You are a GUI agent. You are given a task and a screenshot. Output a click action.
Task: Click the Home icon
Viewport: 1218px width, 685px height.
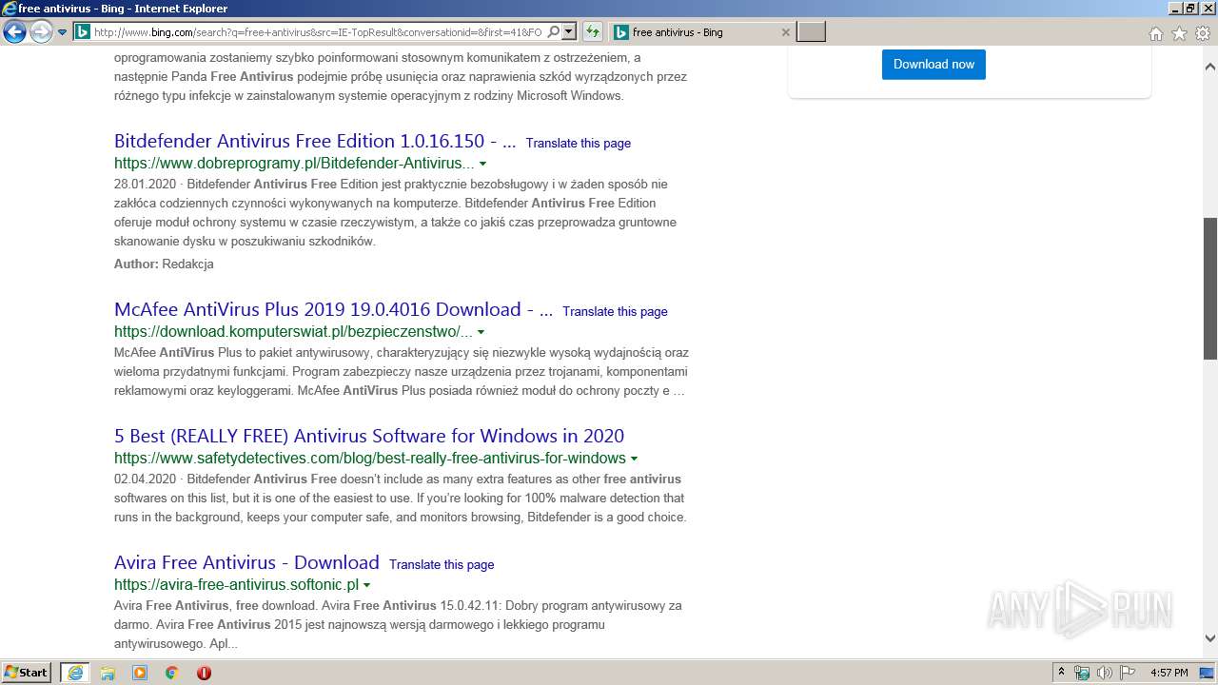1155,33
